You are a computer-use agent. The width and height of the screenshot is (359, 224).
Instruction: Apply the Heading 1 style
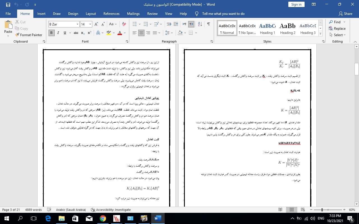pyautogui.click(x=267, y=28)
